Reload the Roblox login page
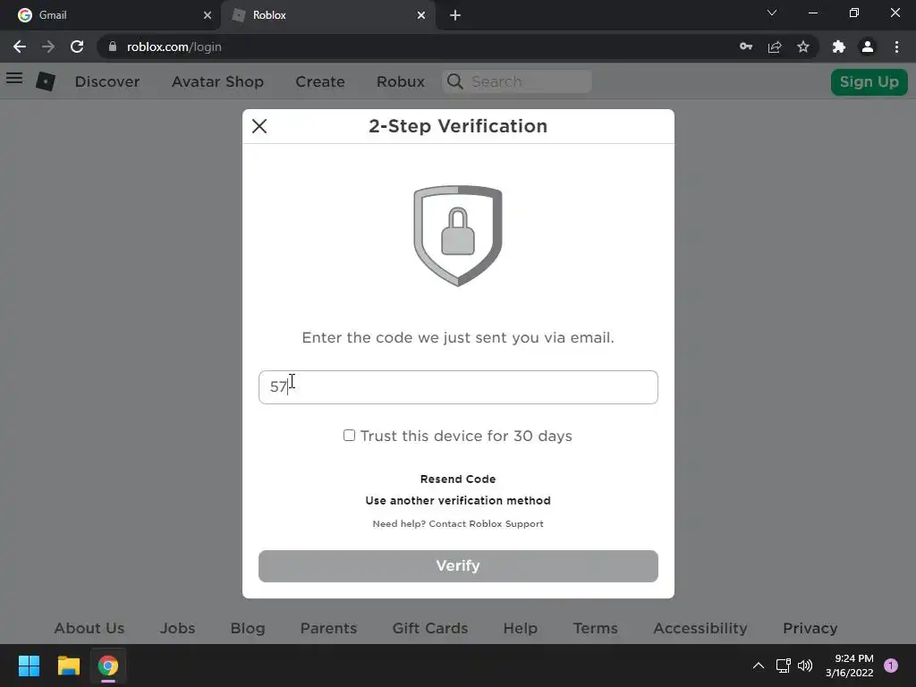Viewport: 916px width, 687px height. coord(77,47)
